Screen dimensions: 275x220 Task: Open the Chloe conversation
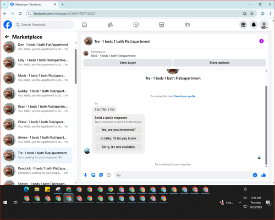tap(37, 124)
